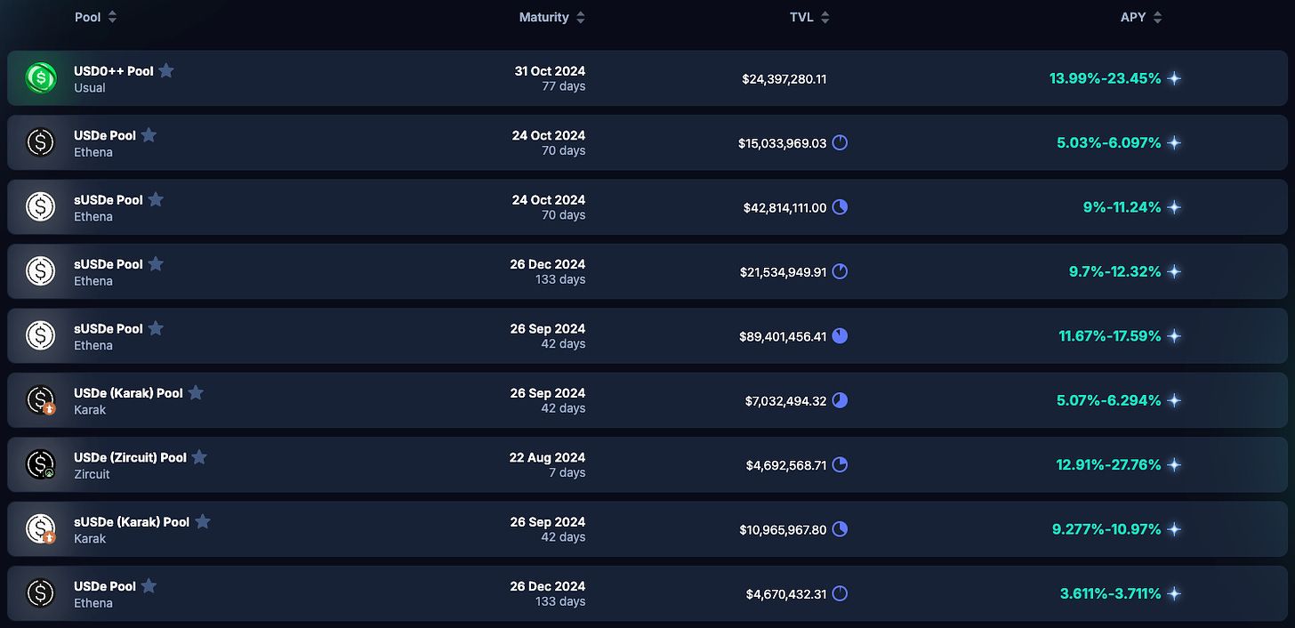Toggle the favorite star on sUSDe (Karak) Pool
The height and width of the screenshot is (628, 1295).
point(203,521)
